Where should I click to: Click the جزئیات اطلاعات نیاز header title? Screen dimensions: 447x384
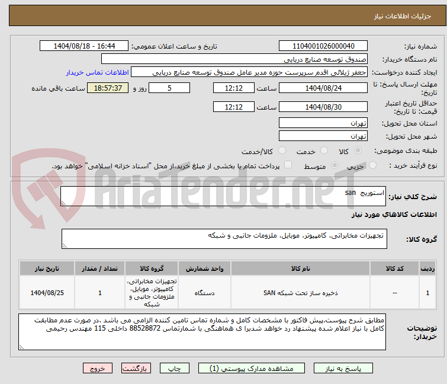tap(403, 16)
